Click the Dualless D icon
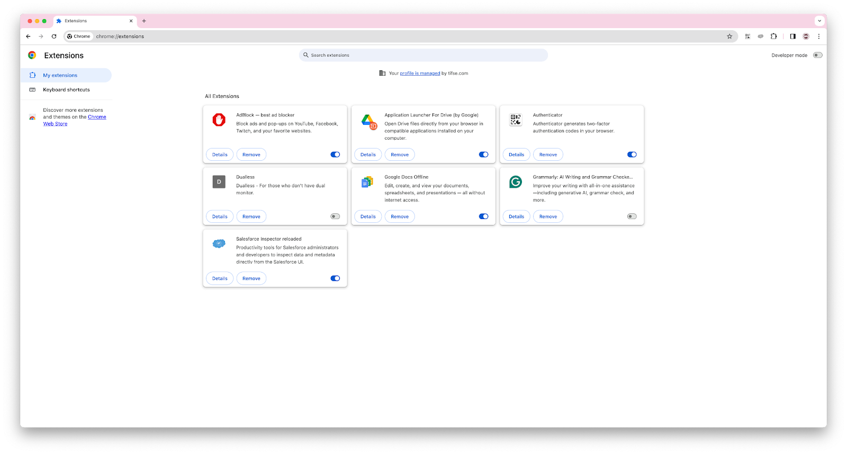The height and width of the screenshot is (454, 847). click(219, 181)
